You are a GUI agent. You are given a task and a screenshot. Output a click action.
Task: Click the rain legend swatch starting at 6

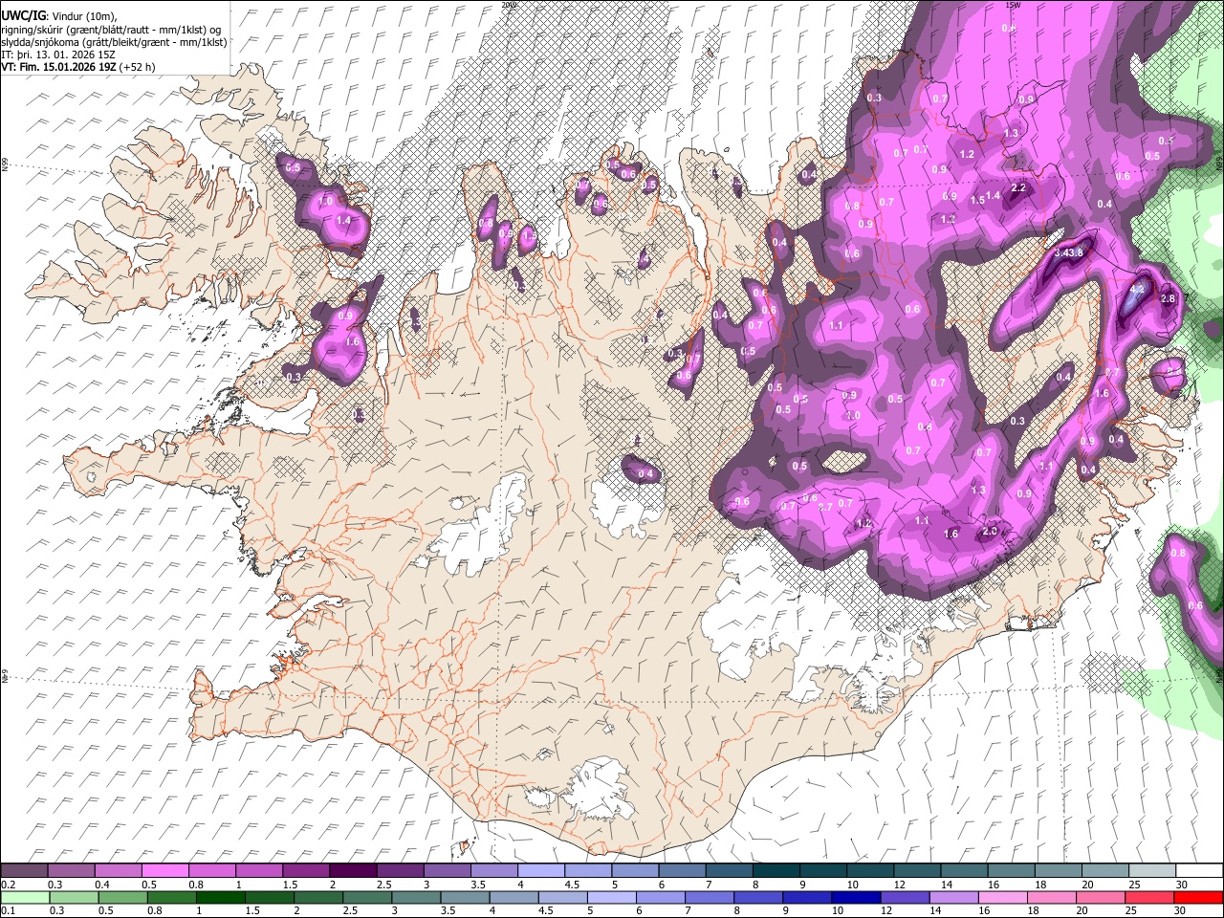[661, 897]
